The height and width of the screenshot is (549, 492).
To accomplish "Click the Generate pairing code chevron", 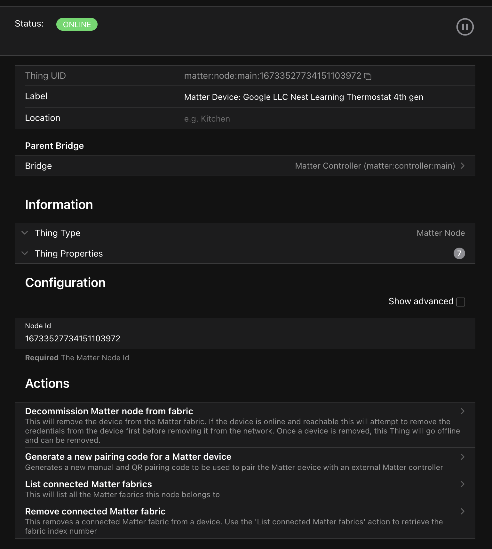I will point(463,457).
